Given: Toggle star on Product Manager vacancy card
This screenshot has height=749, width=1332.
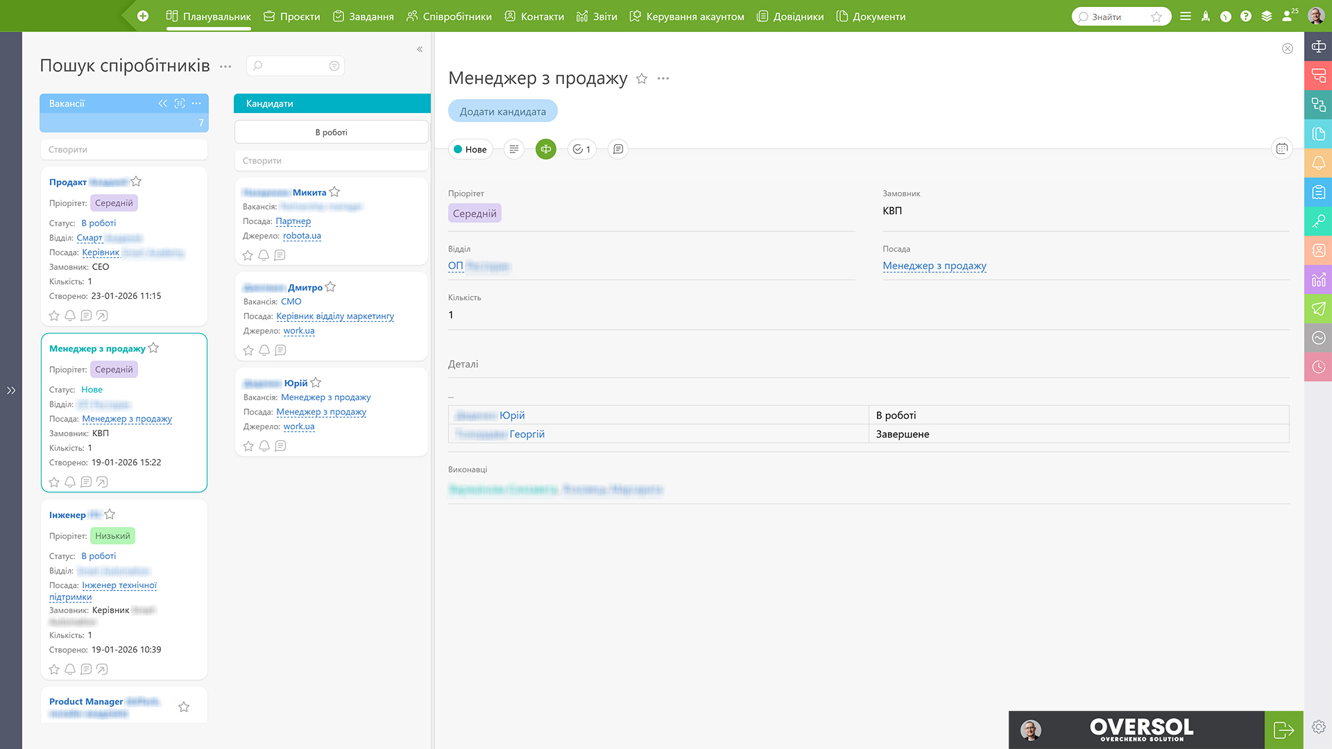Looking at the screenshot, I should [x=184, y=707].
